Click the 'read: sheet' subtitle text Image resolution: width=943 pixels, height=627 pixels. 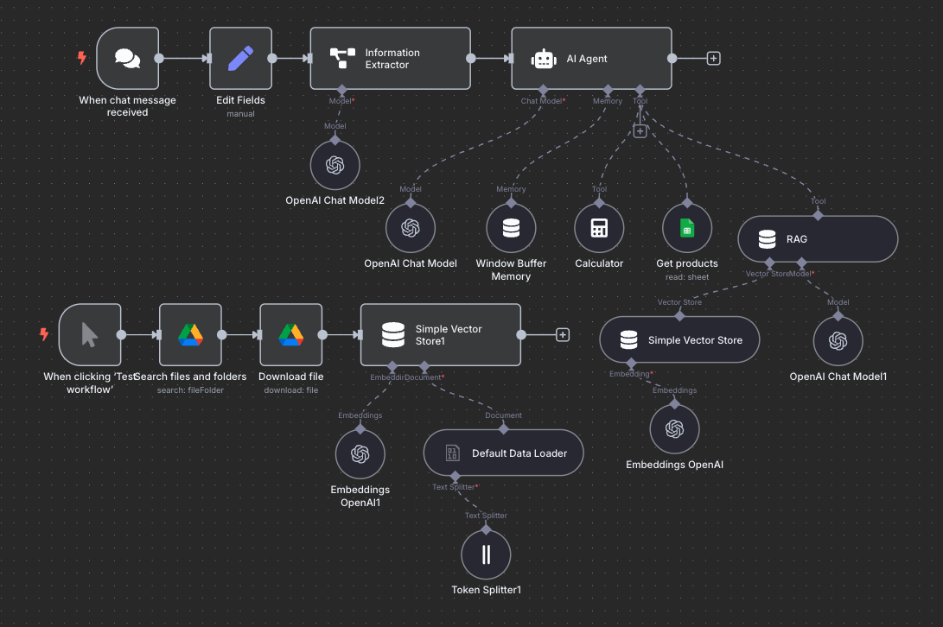[x=687, y=277]
